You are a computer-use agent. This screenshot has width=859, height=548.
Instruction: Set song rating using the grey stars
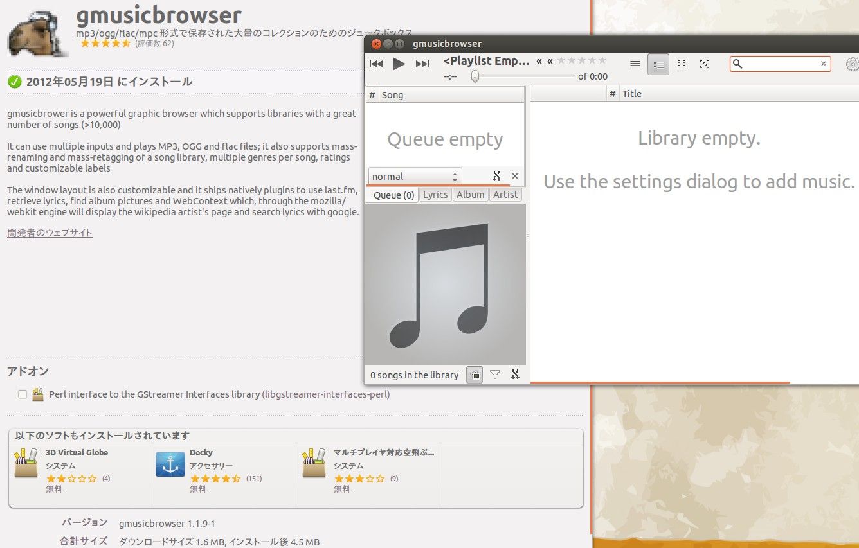pos(581,60)
